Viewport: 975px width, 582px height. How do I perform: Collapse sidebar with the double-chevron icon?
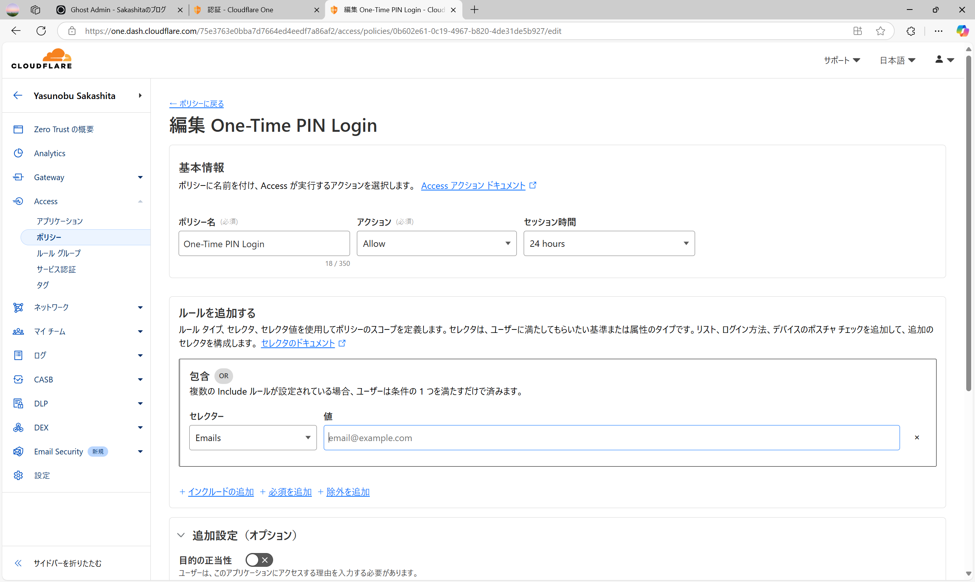pos(18,563)
